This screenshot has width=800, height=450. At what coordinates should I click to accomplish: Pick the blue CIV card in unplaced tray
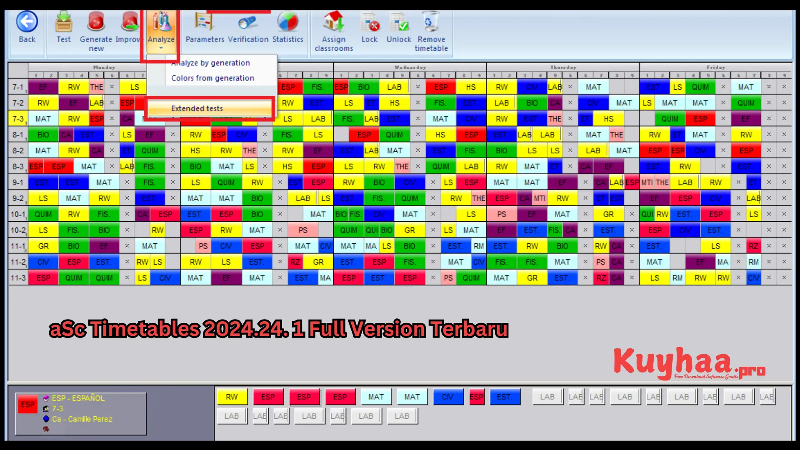[448, 397]
